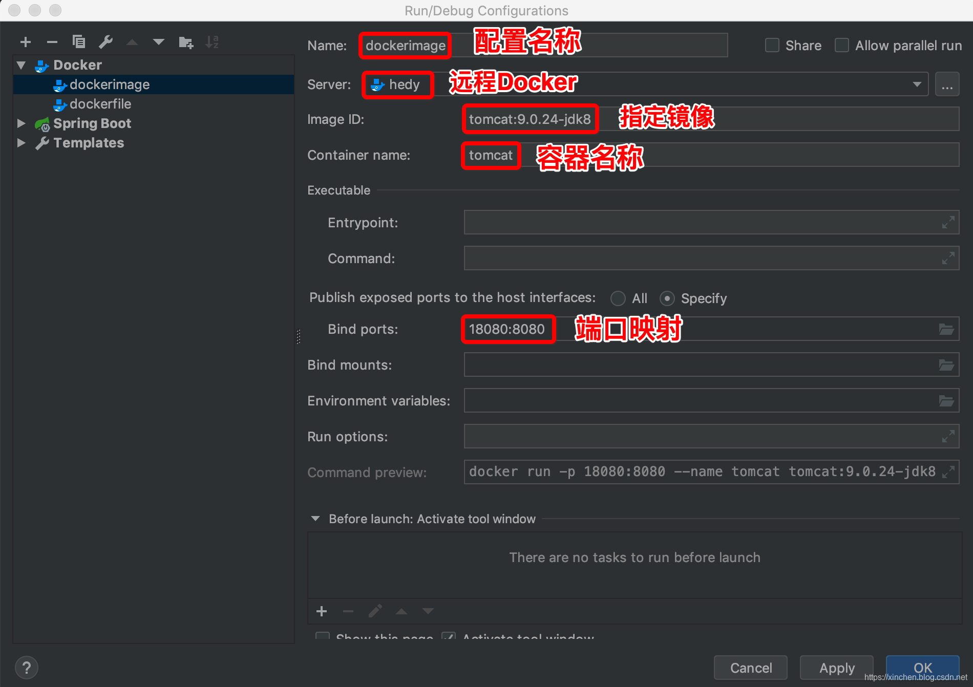
Task: Edit the before-launch task
Action: point(375,611)
